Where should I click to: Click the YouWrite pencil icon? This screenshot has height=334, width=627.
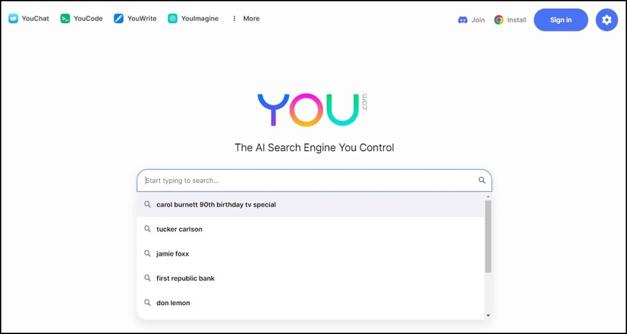coord(118,19)
